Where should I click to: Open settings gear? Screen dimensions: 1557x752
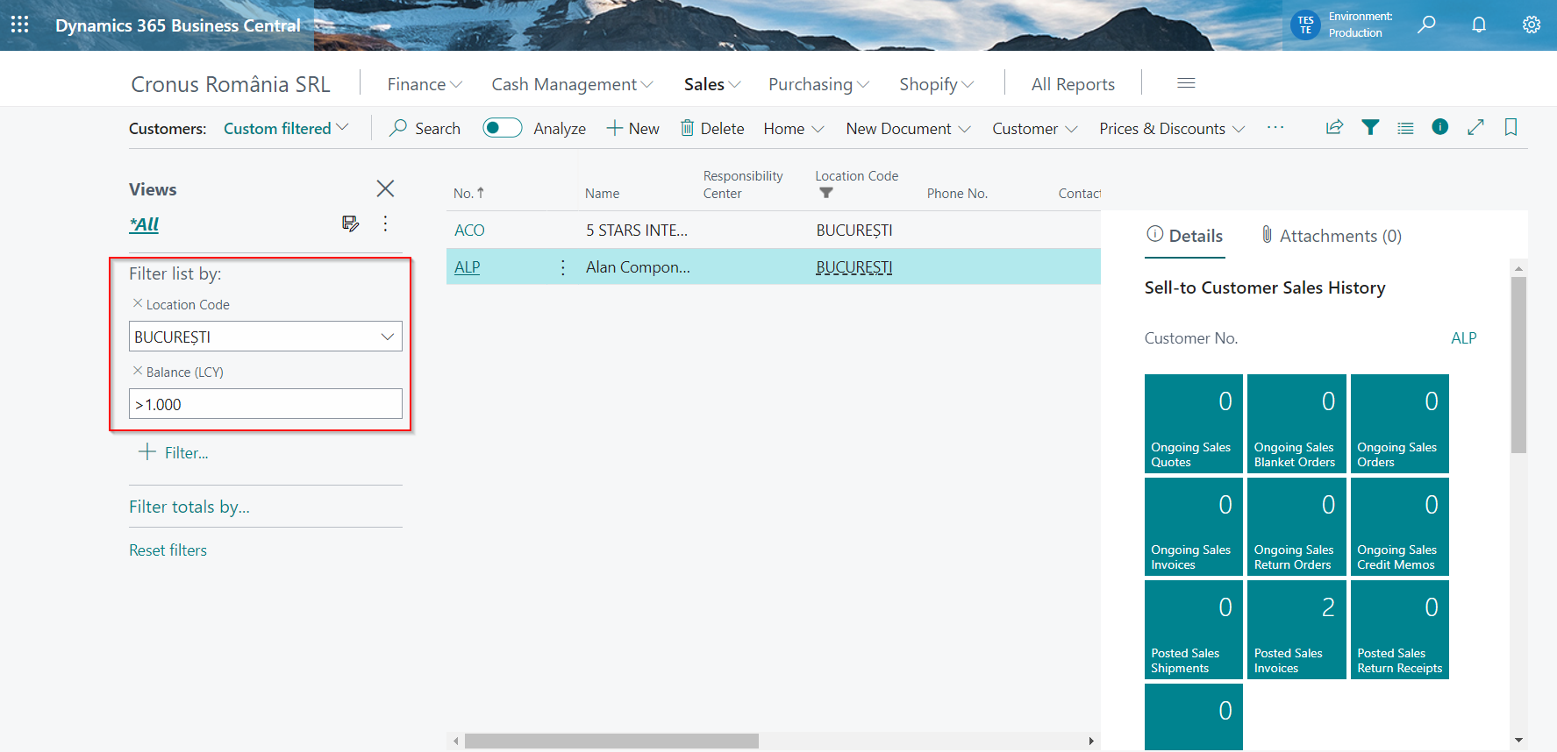point(1532,25)
